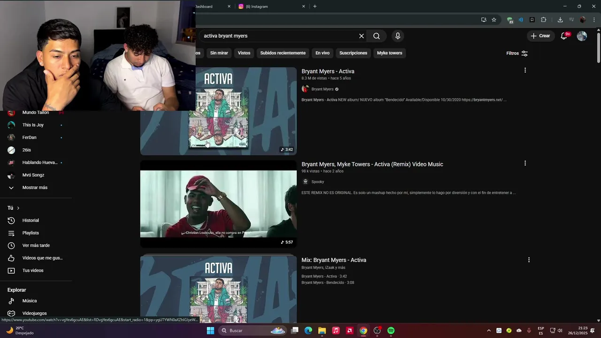Open the Filtros search filters
Screen dimensions: 601x338
517,53
